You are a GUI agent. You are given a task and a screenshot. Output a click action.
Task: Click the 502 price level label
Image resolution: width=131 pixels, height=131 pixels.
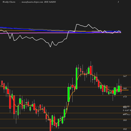coord(125,88)
